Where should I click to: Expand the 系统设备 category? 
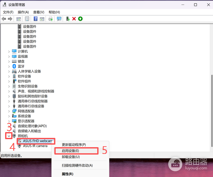[x=9, y=116]
